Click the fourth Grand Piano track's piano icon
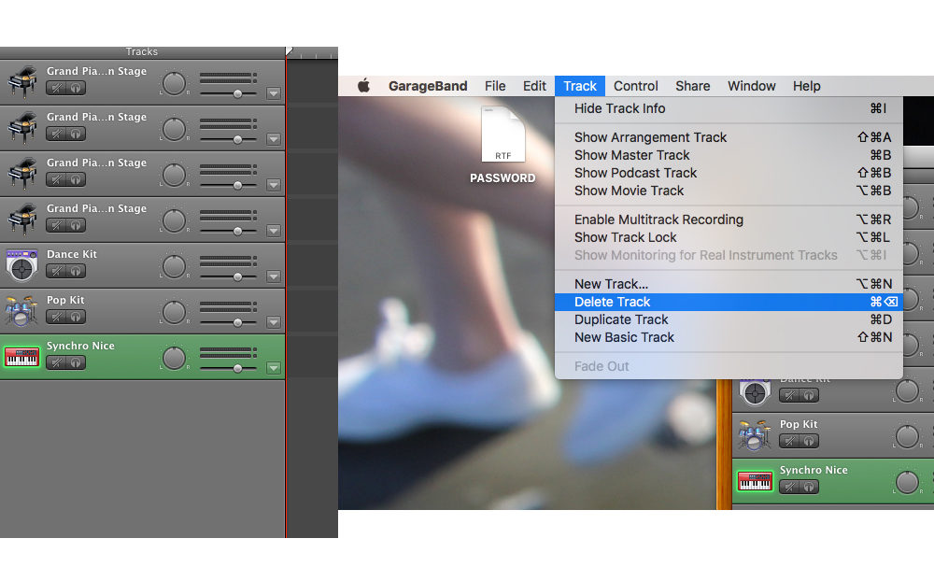Viewport: 934px width, 581px height. tap(22, 220)
